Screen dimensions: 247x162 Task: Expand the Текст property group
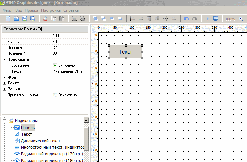coord(4,83)
